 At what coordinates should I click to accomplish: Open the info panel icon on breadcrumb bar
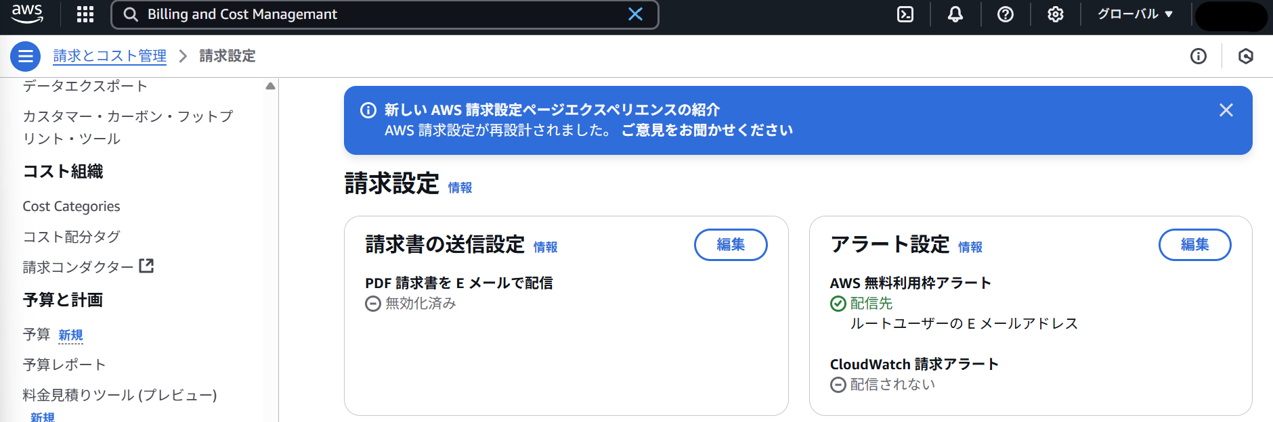point(1199,56)
